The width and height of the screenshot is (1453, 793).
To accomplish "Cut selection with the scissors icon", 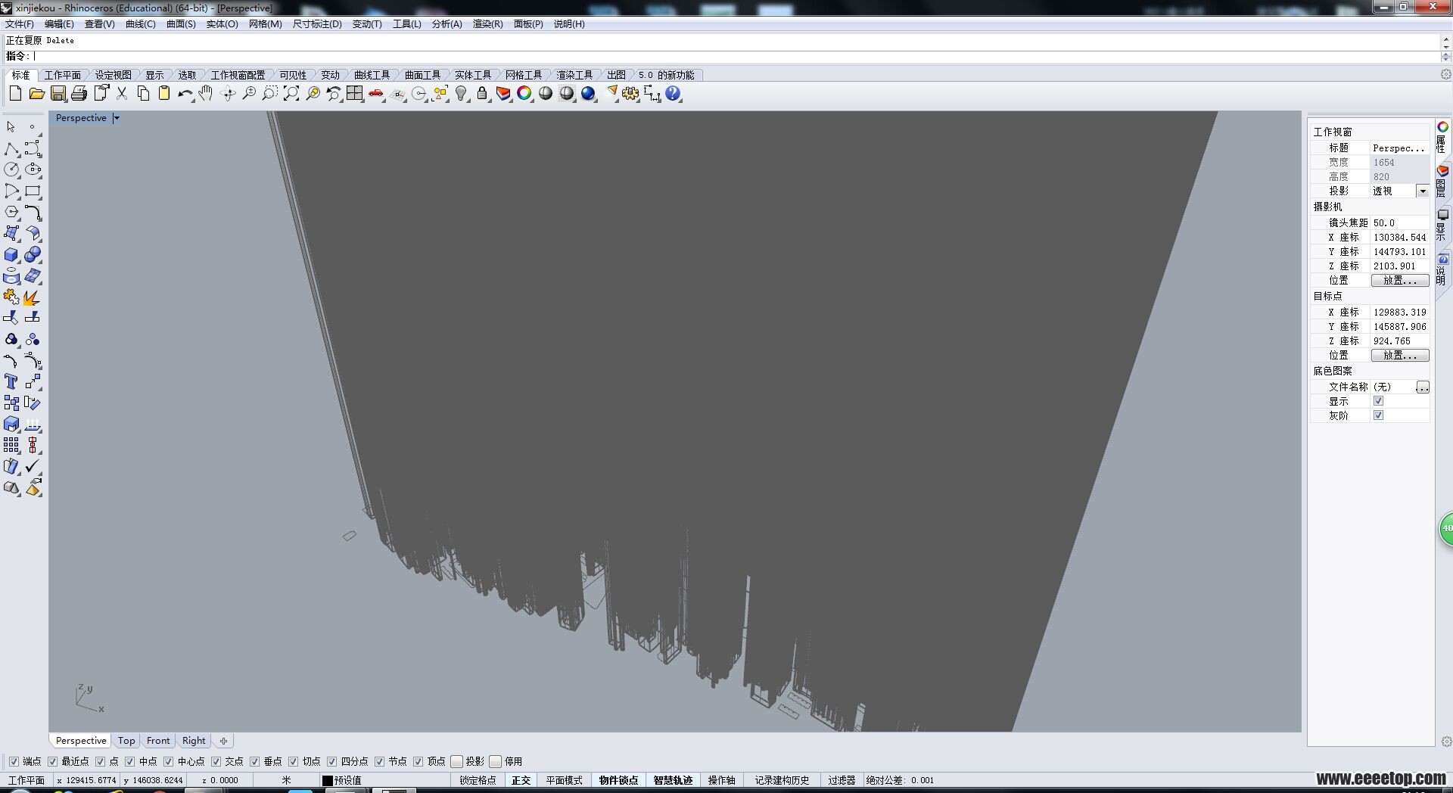I will tap(122, 93).
